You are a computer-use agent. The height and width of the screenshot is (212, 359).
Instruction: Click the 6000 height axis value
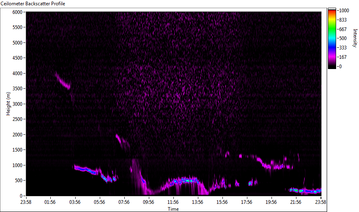[18, 12]
